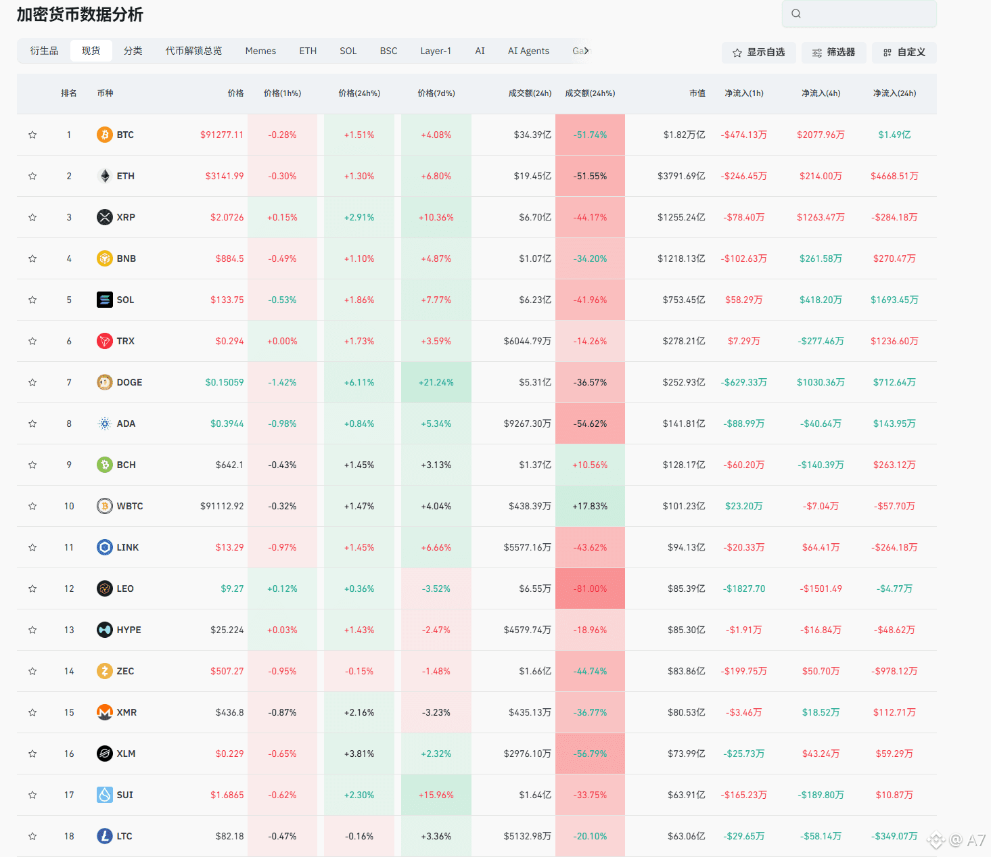This screenshot has height=857, width=991.
Task: Click the XMR coin logo
Action: (104, 712)
